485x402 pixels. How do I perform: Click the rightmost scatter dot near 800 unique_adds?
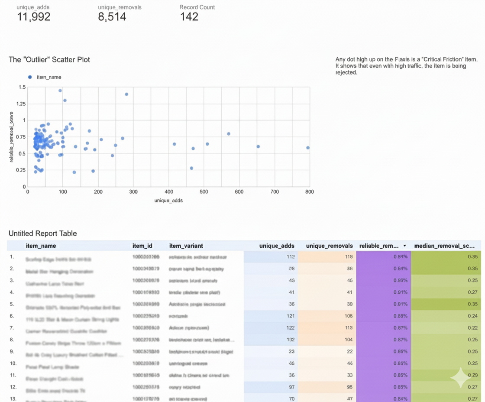point(308,148)
